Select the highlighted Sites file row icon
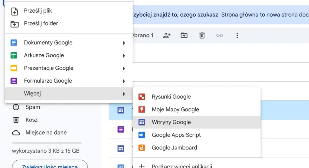The height and width of the screenshot is (168, 309). click(x=121, y=110)
